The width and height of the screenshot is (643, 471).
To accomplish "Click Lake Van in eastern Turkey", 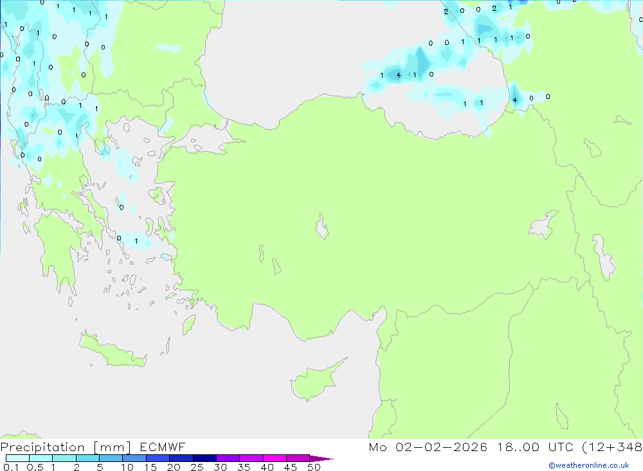I will 543,226.
